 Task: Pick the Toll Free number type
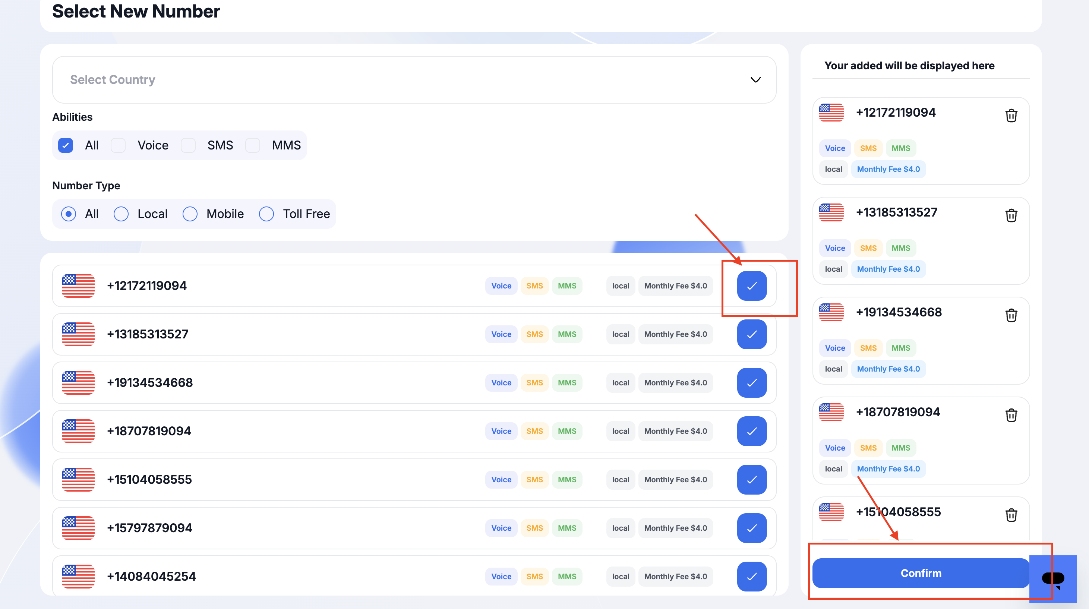(266, 214)
